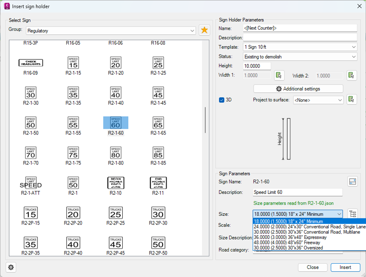This screenshot has height=277, width=366.
Task: Click the pick icon next to Width 1
Action: [x=279, y=75]
